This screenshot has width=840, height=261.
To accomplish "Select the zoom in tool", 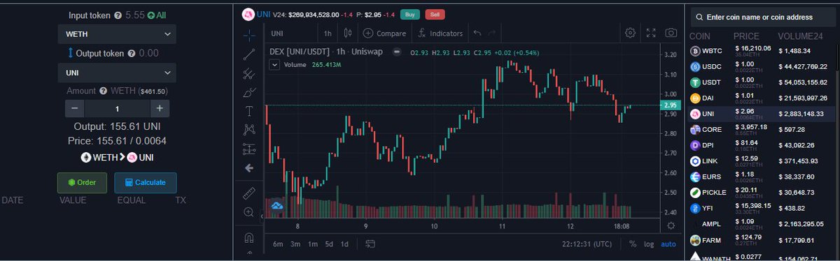I will (249, 211).
